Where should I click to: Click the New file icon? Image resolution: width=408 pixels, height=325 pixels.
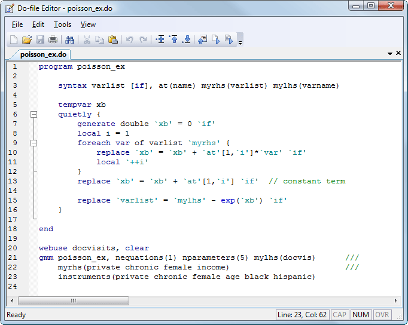click(x=14, y=40)
